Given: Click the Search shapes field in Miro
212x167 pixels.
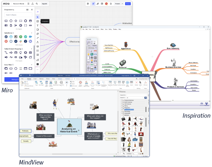Looking at the screenshot, I should [18, 15].
